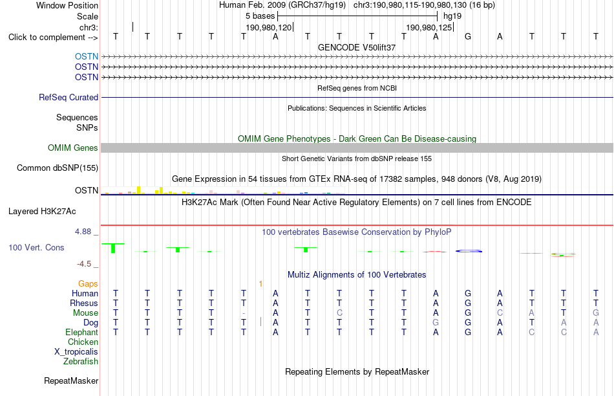
Task: Click the 4.88 PhyloP upper scale value
Action: pos(83,232)
